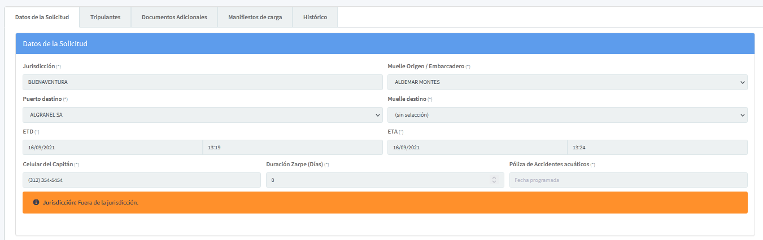Click the Jurisdicción field showing BUENAVENTURA
The height and width of the screenshot is (240, 763).
(x=202, y=82)
